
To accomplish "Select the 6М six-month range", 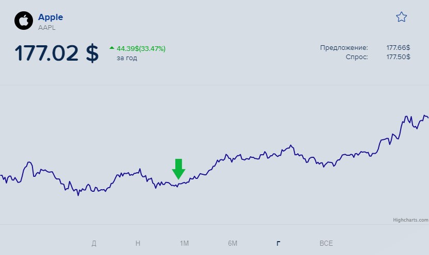I will point(233,243).
